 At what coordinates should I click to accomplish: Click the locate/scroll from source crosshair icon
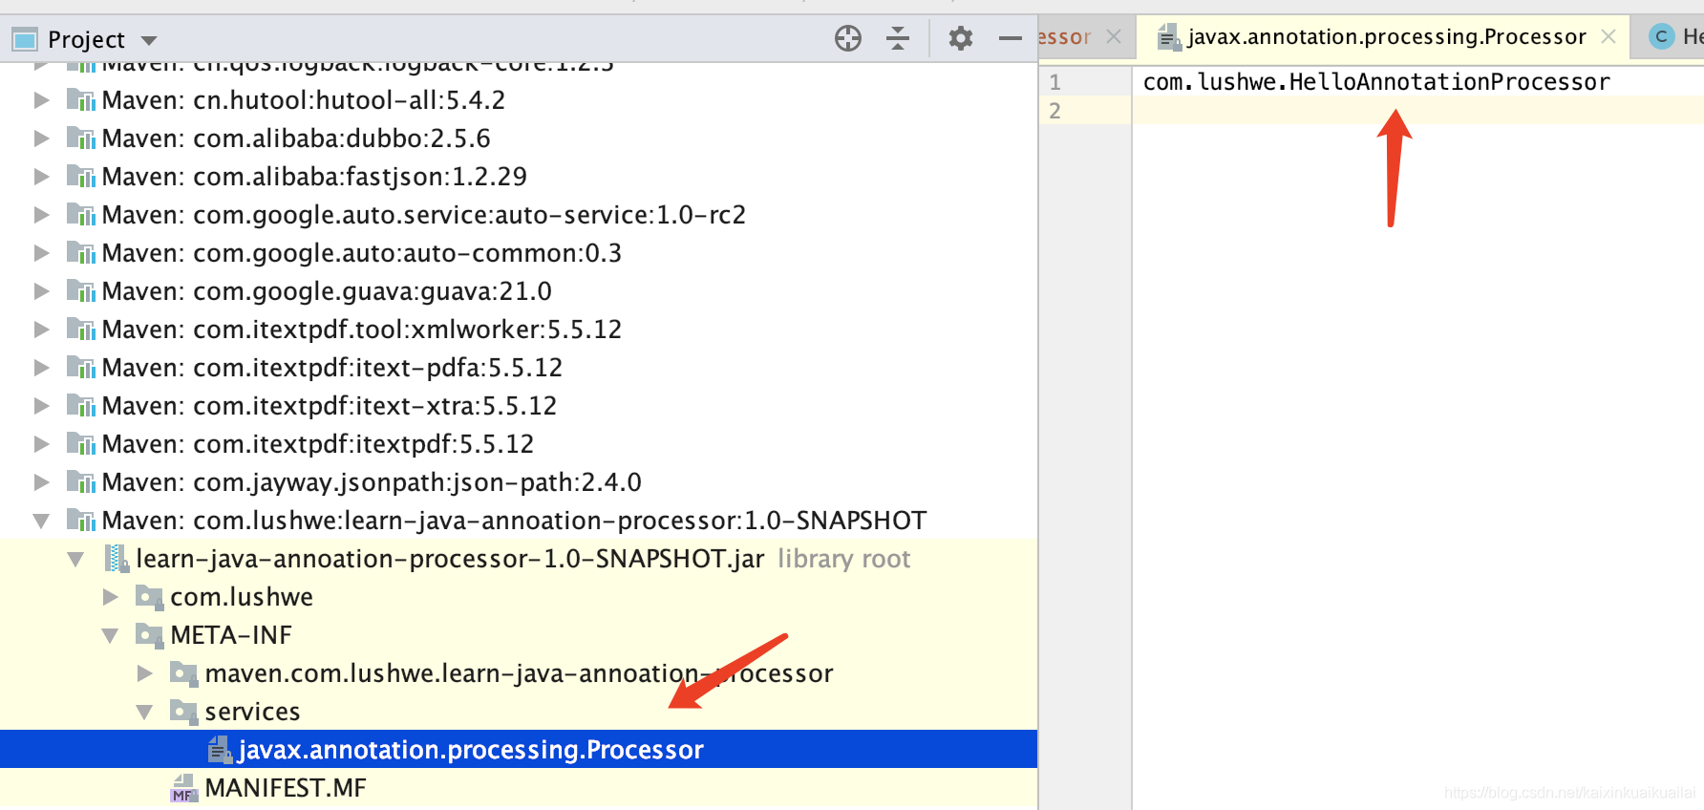click(x=848, y=38)
